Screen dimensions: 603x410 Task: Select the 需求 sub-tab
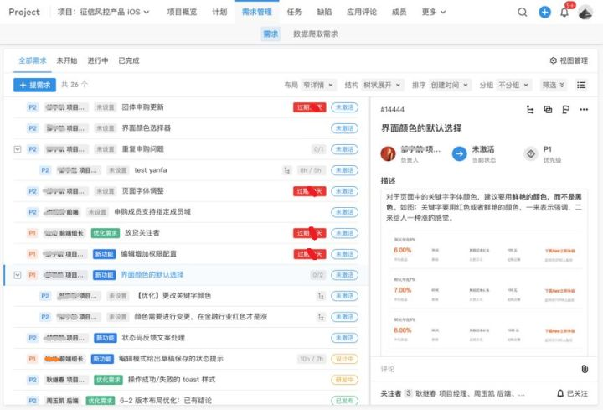click(x=271, y=34)
